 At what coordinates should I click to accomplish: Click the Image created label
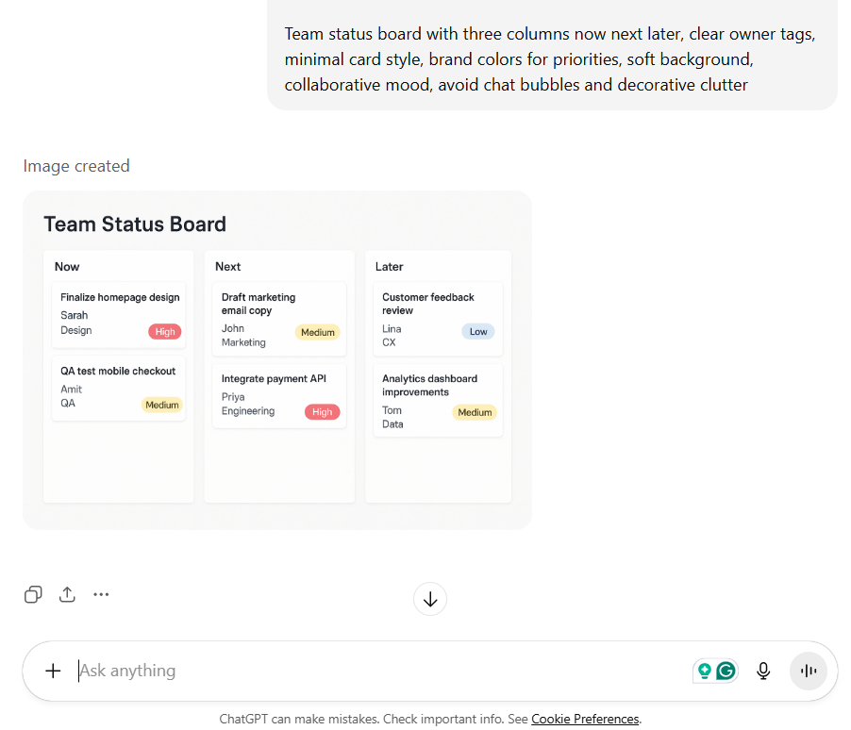pos(76,166)
